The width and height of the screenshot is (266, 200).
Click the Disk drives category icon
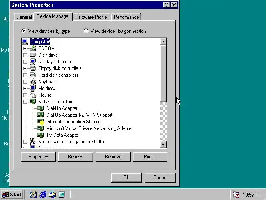pos(33,55)
